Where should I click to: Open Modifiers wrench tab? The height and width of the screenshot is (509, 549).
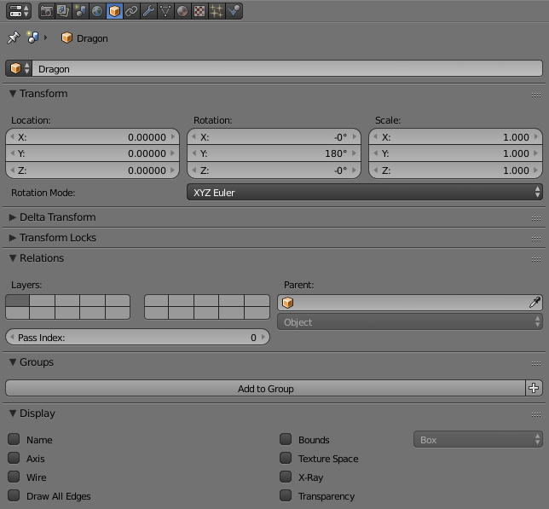pos(148,11)
